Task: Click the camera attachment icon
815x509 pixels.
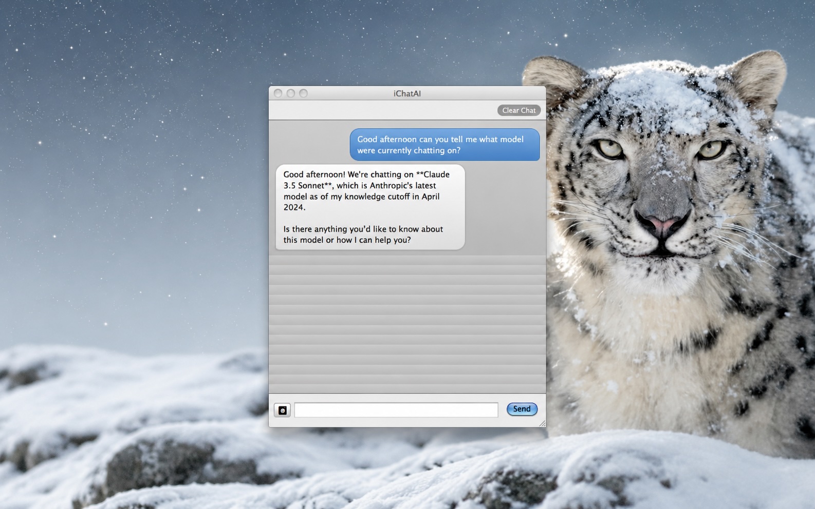Action: point(282,410)
